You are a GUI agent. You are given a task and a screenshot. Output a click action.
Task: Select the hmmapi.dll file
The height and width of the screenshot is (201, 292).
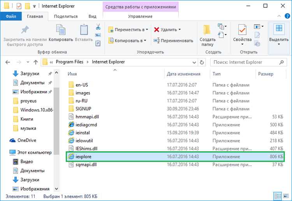tap(83, 117)
